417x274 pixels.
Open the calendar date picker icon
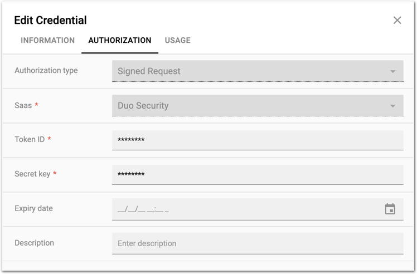[x=390, y=209]
